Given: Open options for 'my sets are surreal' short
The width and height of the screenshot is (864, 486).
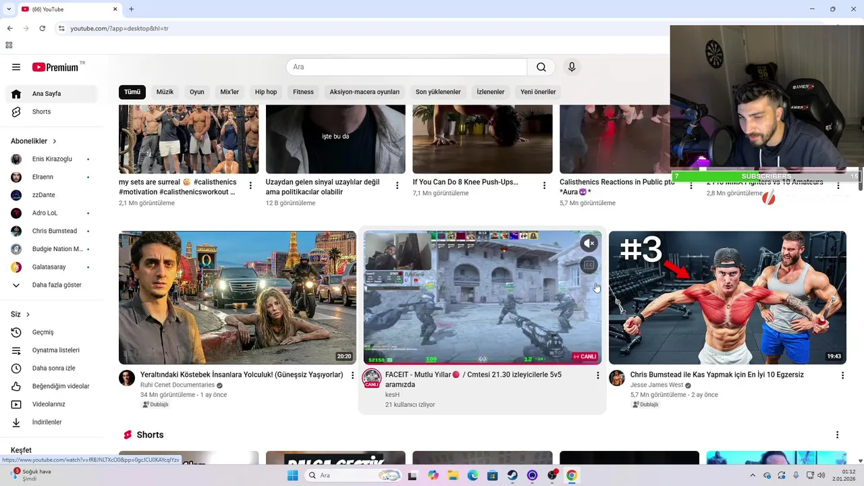Looking at the screenshot, I should [x=250, y=185].
